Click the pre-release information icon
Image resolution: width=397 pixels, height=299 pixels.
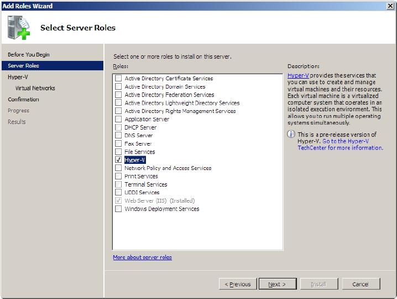[x=291, y=134]
